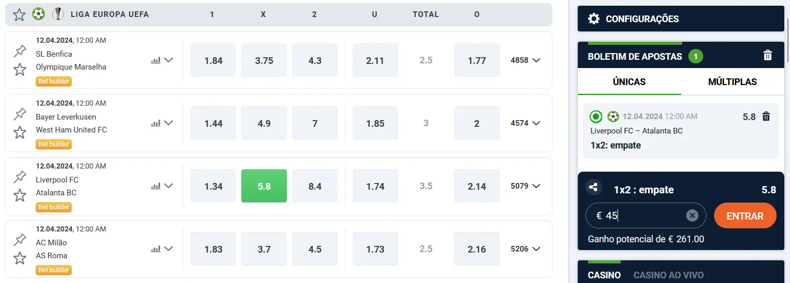Clear the stake amount field
Screen dimensions: 790x283
click(x=692, y=215)
